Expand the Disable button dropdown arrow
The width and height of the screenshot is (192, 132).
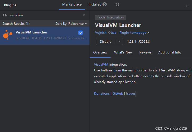[119, 42]
